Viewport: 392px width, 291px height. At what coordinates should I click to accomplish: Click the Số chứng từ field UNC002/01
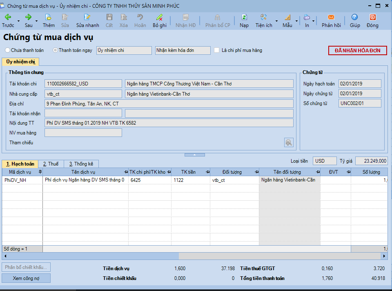tap(360, 103)
